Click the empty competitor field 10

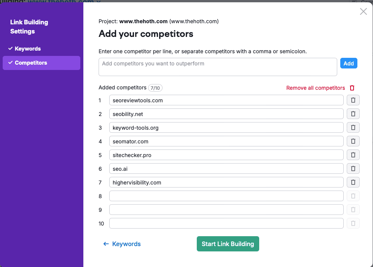(x=226, y=223)
